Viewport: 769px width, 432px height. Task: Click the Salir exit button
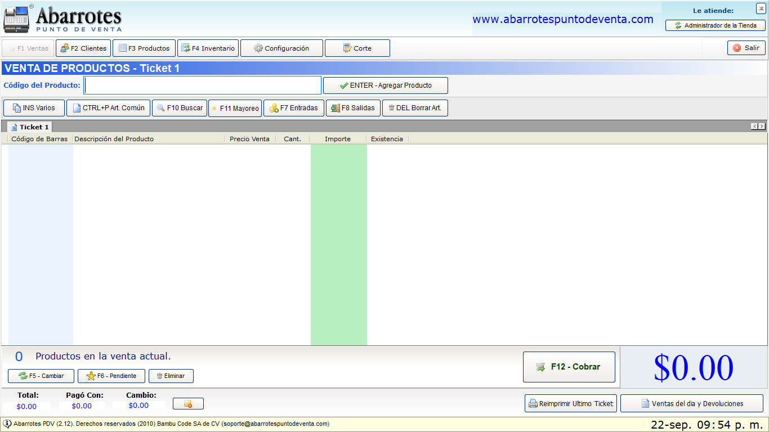pos(746,48)
